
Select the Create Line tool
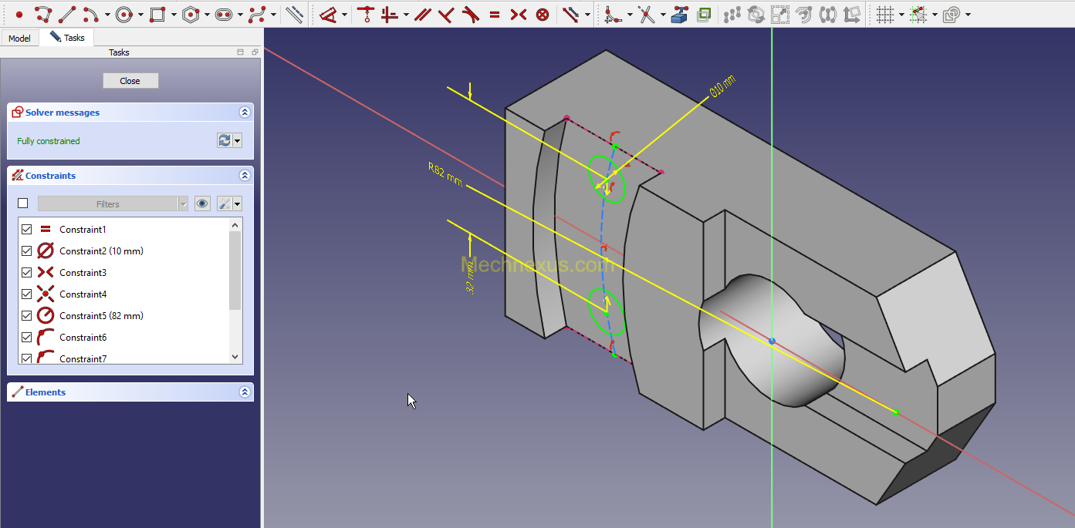[67, 14]
